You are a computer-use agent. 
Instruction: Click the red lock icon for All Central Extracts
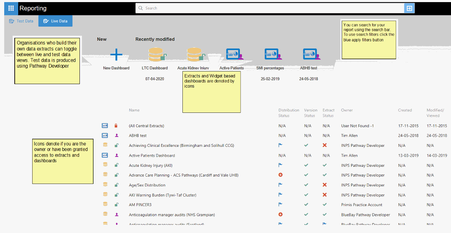click(x=116, y=126)
